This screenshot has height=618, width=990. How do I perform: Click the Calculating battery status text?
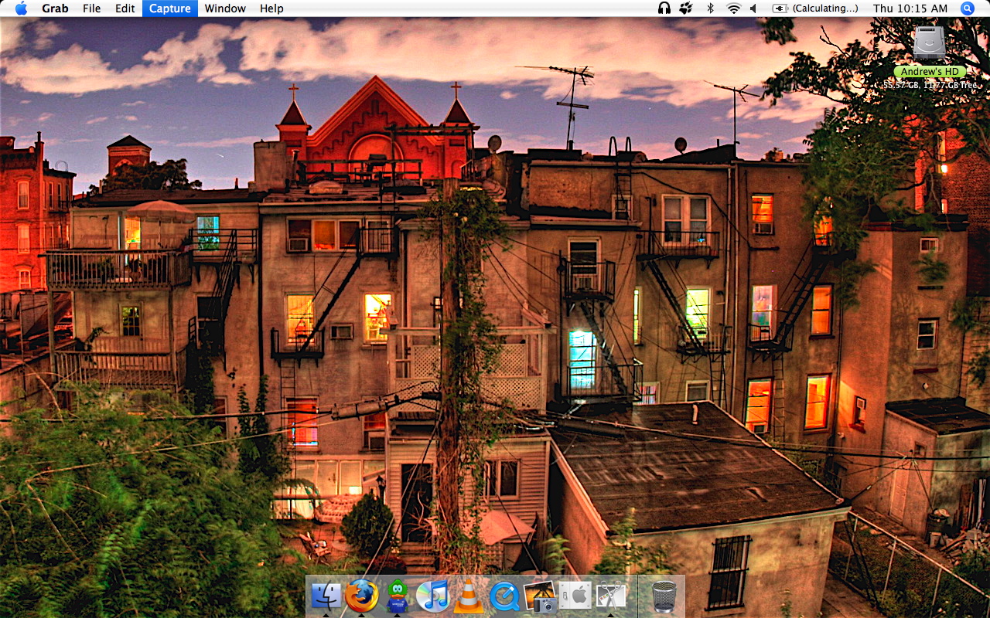coord(825,8)
